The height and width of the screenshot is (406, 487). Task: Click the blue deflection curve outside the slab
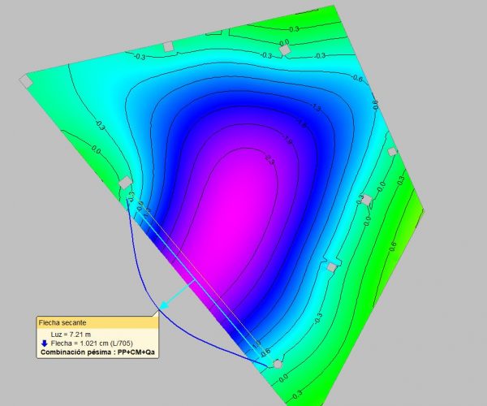tap(138, 268)
